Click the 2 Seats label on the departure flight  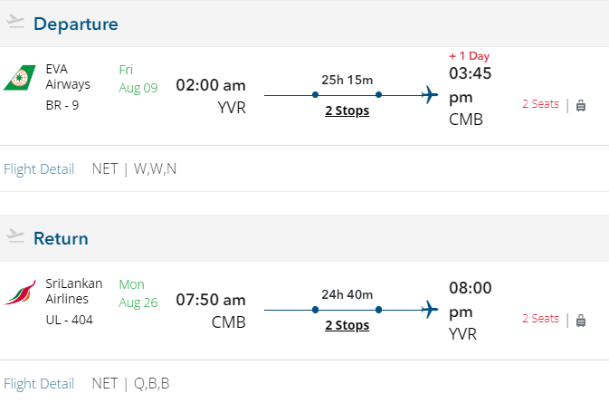540,103
